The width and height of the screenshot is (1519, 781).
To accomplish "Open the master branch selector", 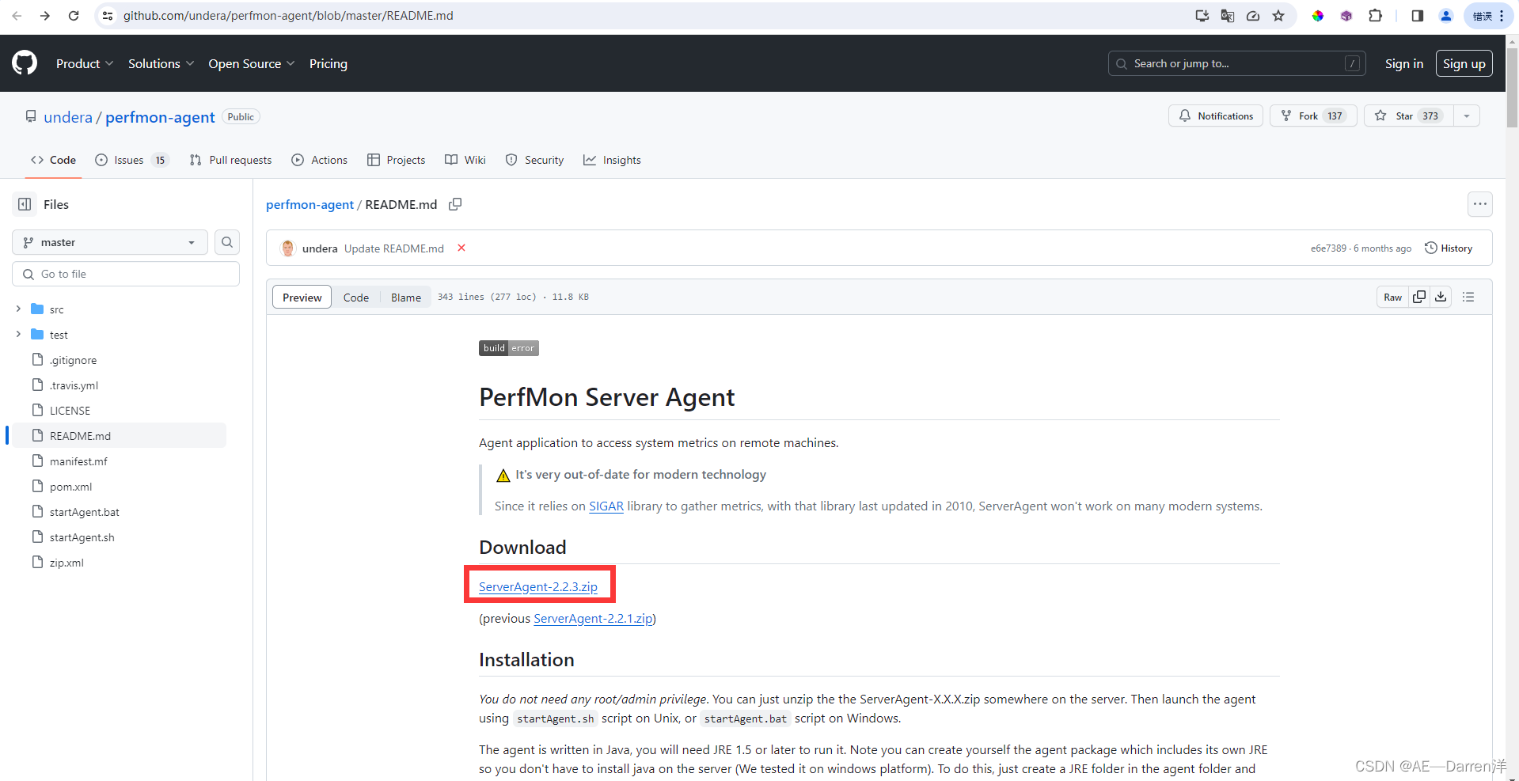I will pyautogui.click(x=110, y=242).
